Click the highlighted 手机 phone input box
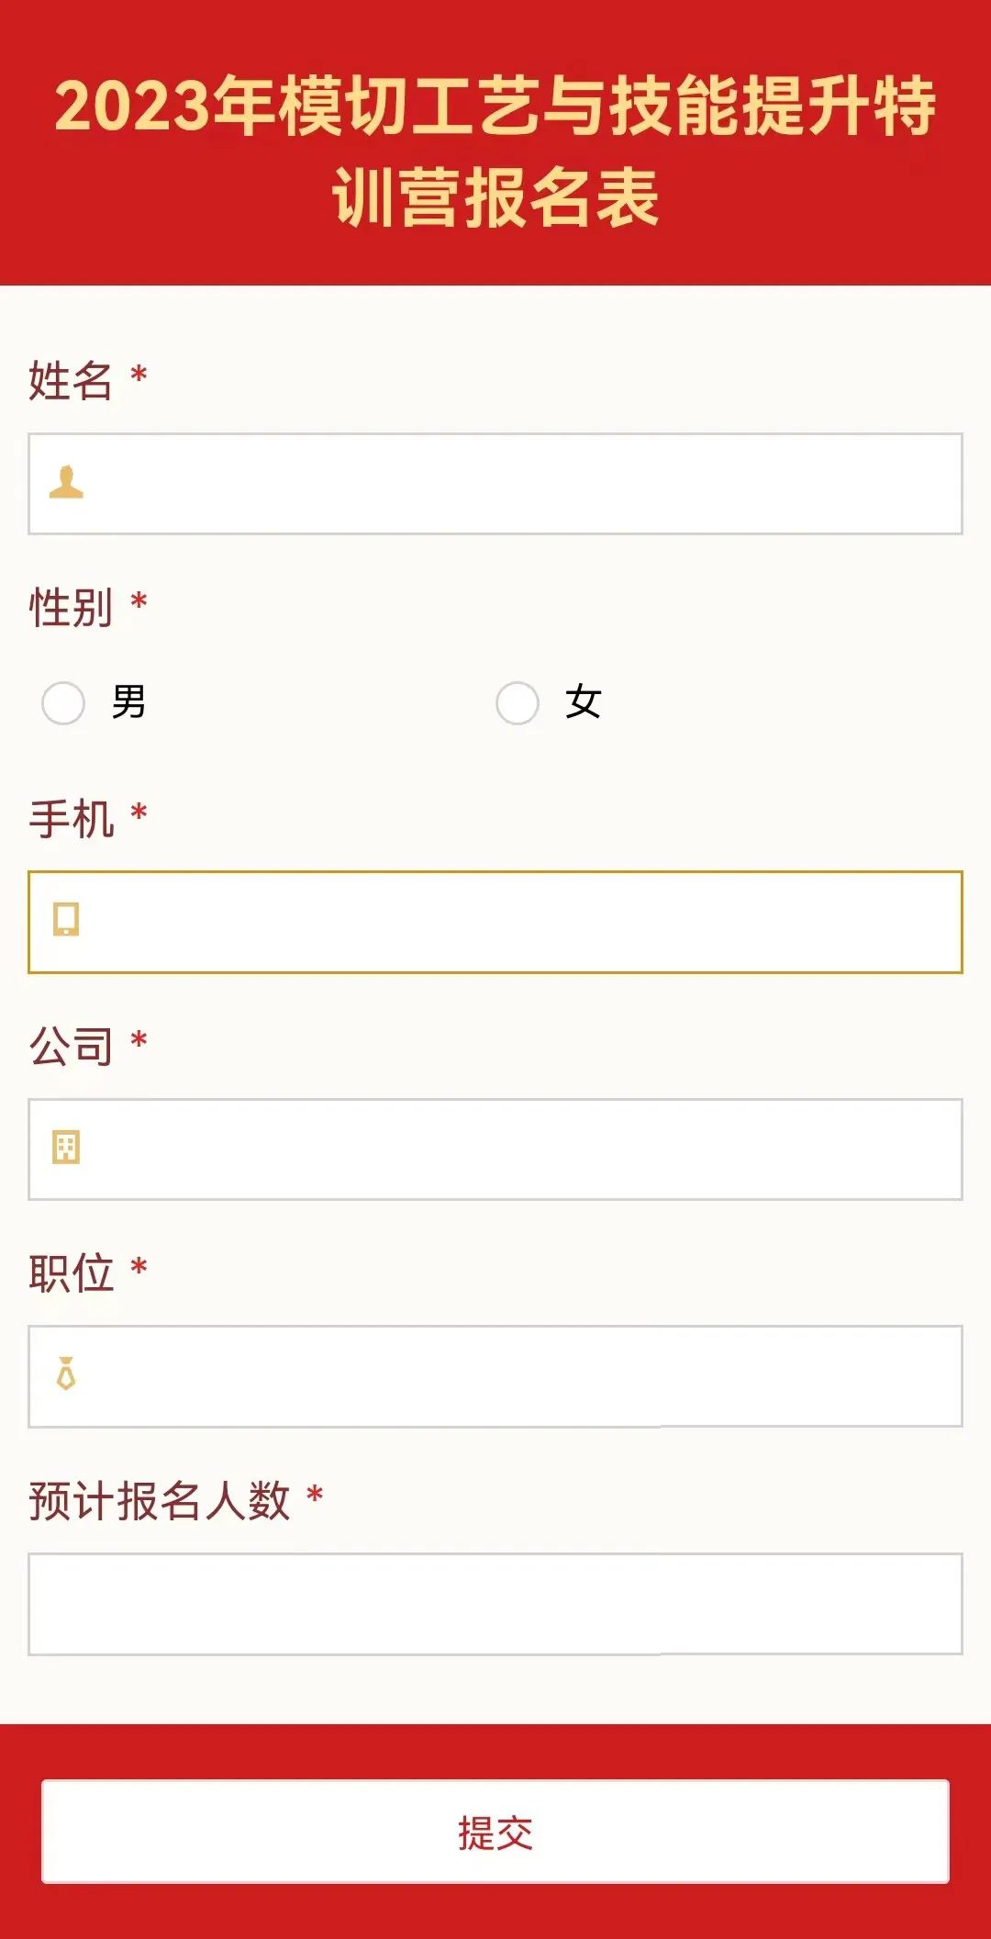Viewport: 991px width, 1939px height. point(495,921)
